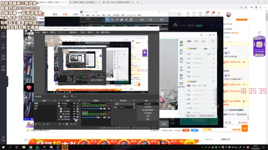Select the arrow tool in Studio One
The image size is (268, 150).
click(x=107, y=20)
